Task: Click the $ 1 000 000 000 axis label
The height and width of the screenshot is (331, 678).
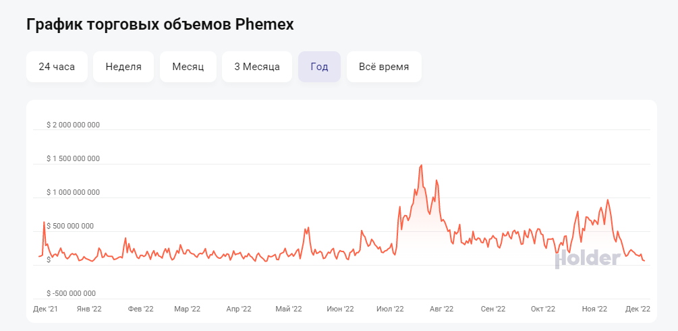Action: tap(73, 192)
